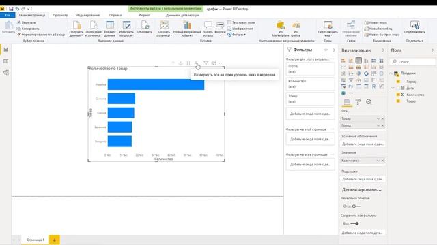This screenshot has width=437, height=245.
Task: Open dropdown for Город in Ось well
Action: [x=378, y=125]
